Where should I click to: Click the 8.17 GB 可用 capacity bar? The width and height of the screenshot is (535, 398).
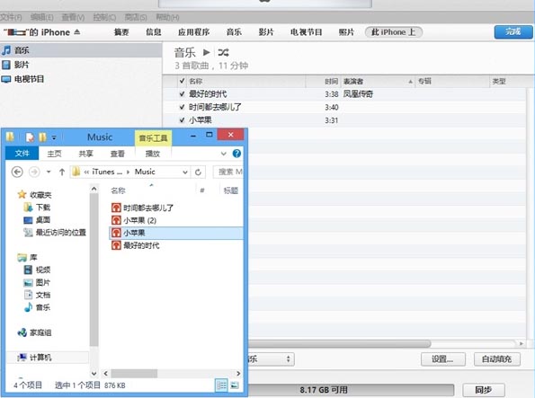[351, 390]
